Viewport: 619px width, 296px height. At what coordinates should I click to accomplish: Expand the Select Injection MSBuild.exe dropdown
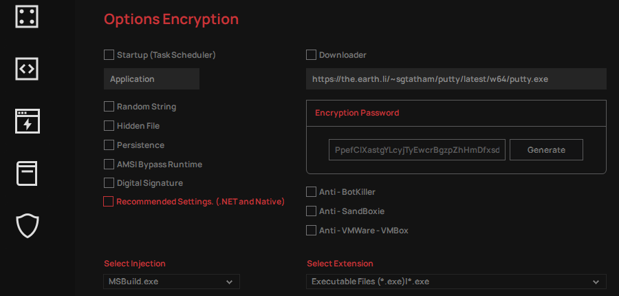(x=171, y=282)
